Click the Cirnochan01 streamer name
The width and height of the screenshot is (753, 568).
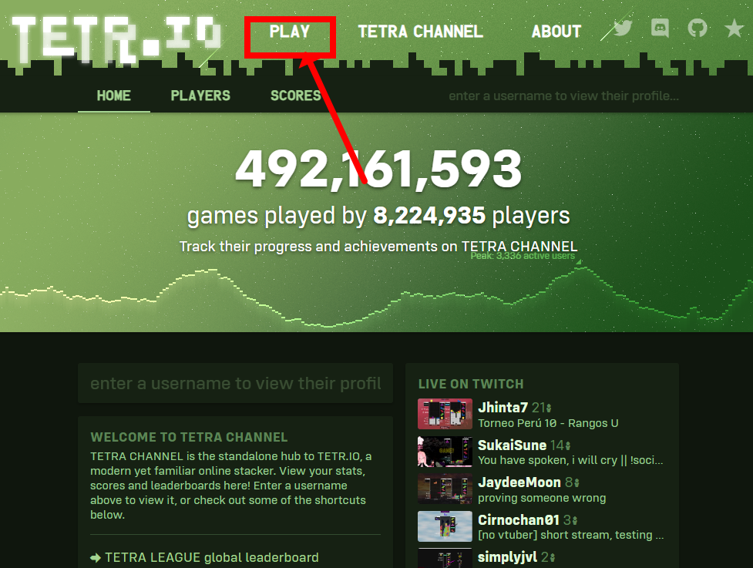click(x=519, y=519)
